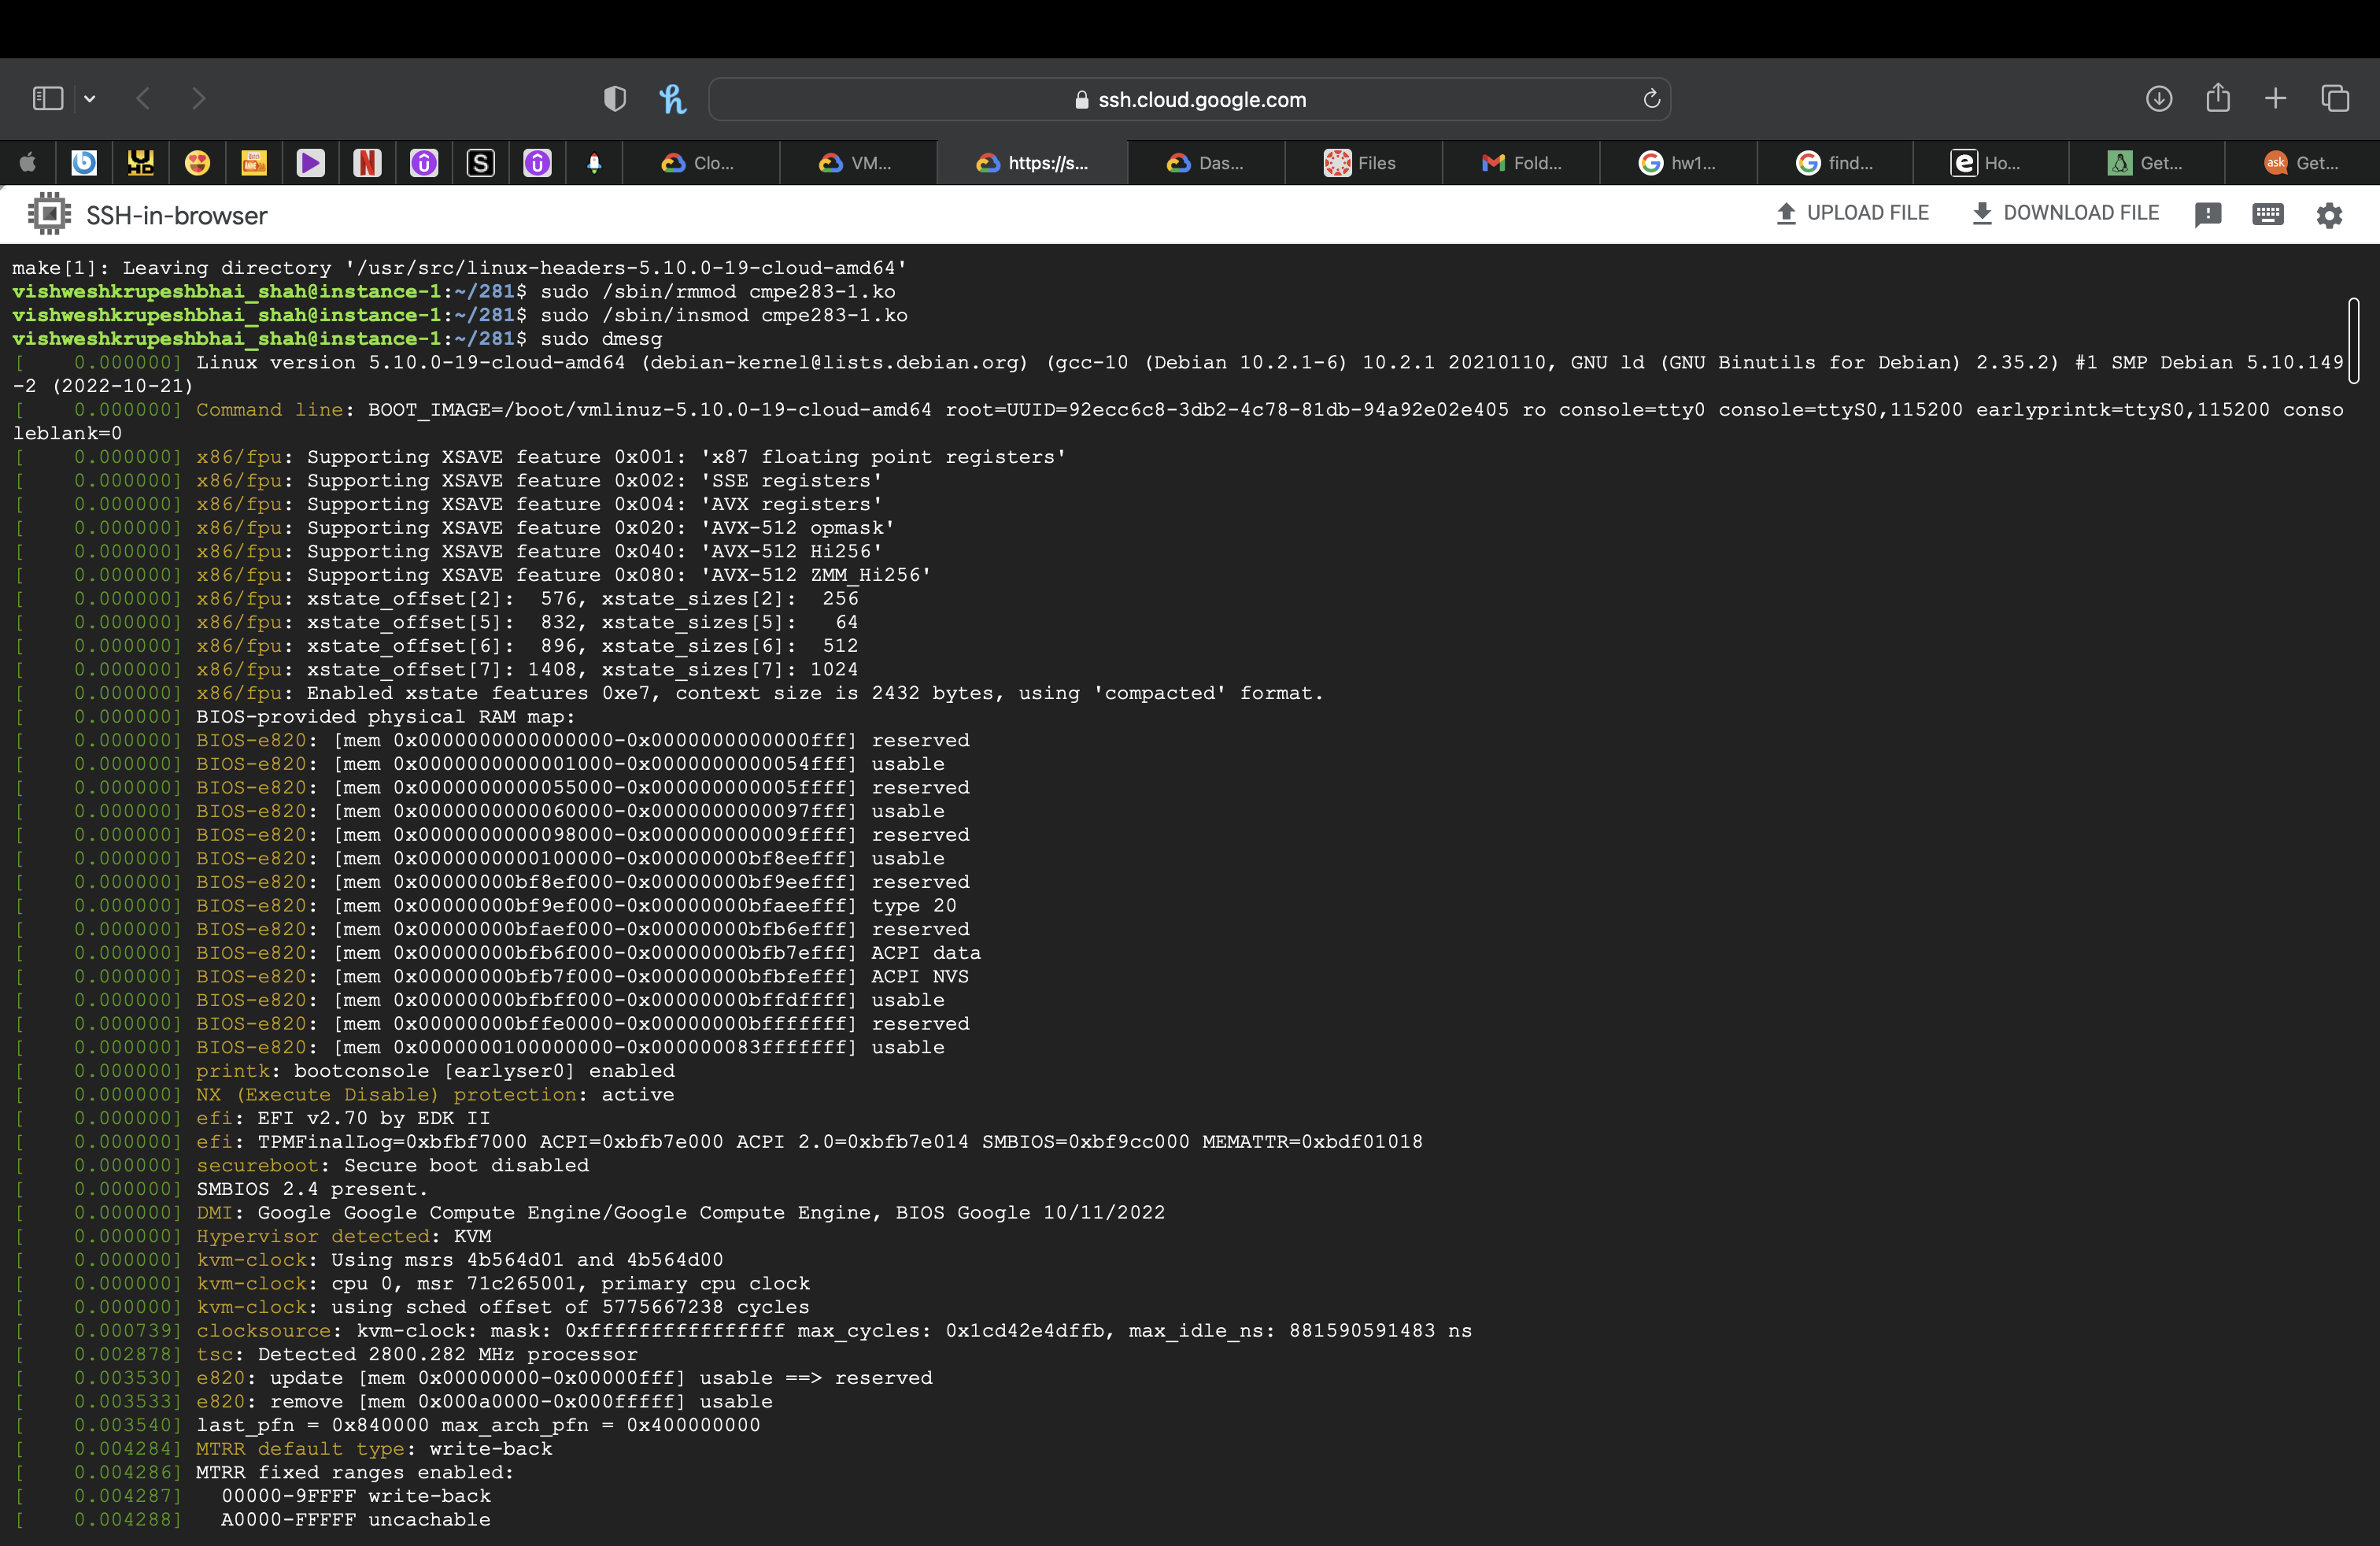Reload the page with the refresh icon
2380x1546 pixels.
(1651, 99)
